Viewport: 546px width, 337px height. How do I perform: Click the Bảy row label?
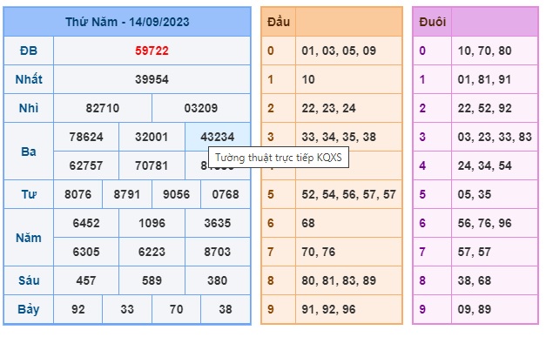29,309
